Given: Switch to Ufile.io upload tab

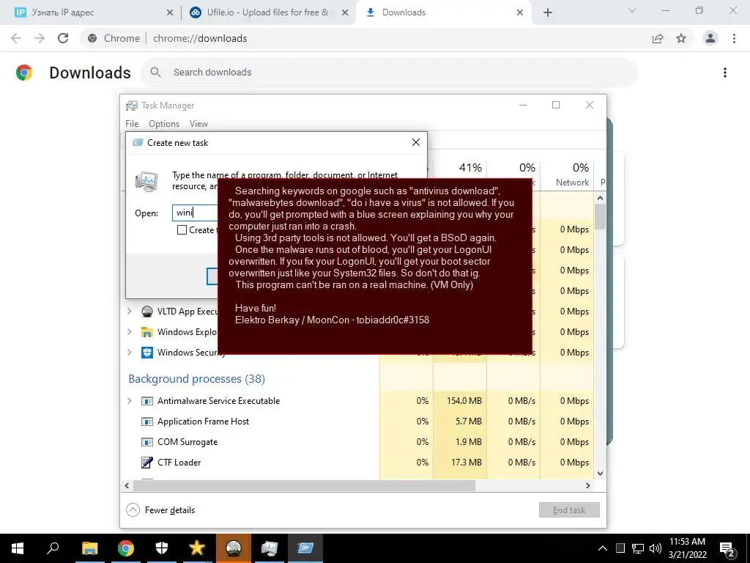Looking at the screenshot, I should point(268,12).
